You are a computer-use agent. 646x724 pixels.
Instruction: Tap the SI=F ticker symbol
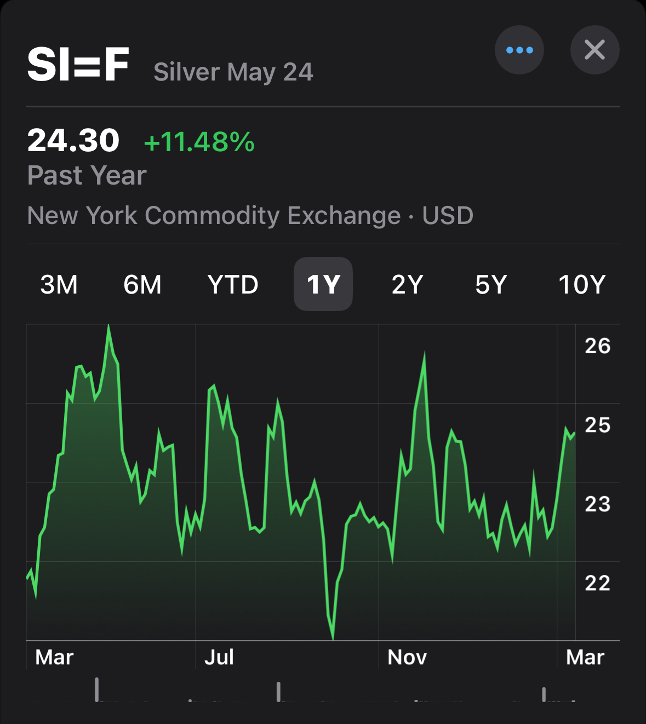78,65
